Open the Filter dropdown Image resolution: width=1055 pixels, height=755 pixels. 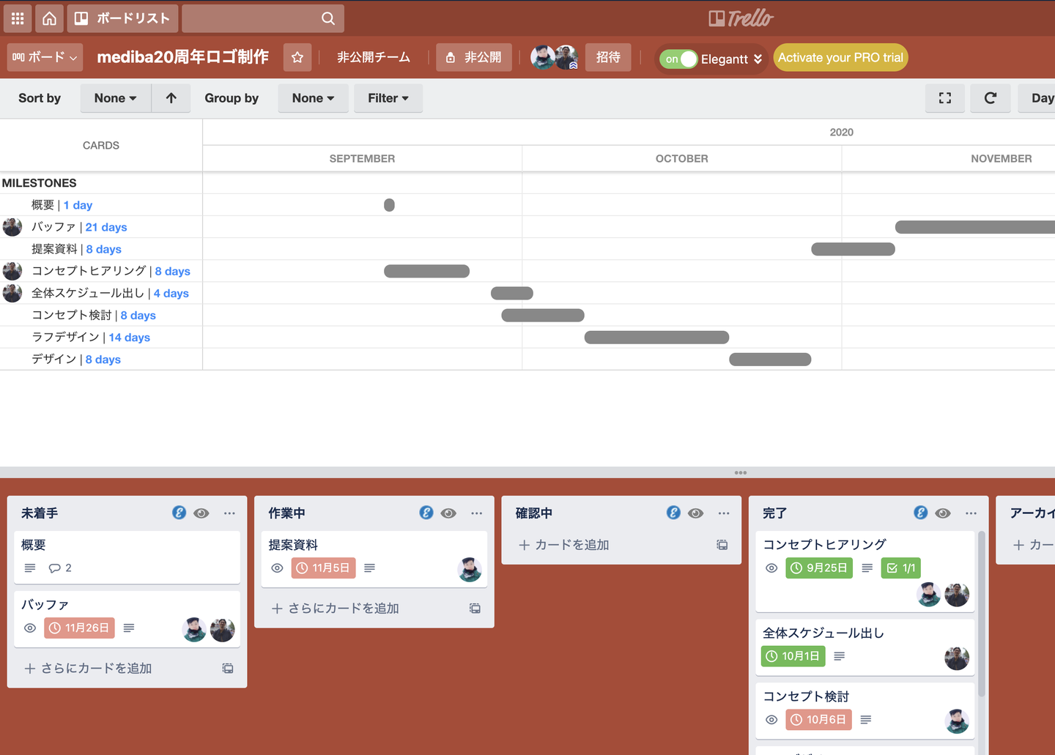click(388, 98)
